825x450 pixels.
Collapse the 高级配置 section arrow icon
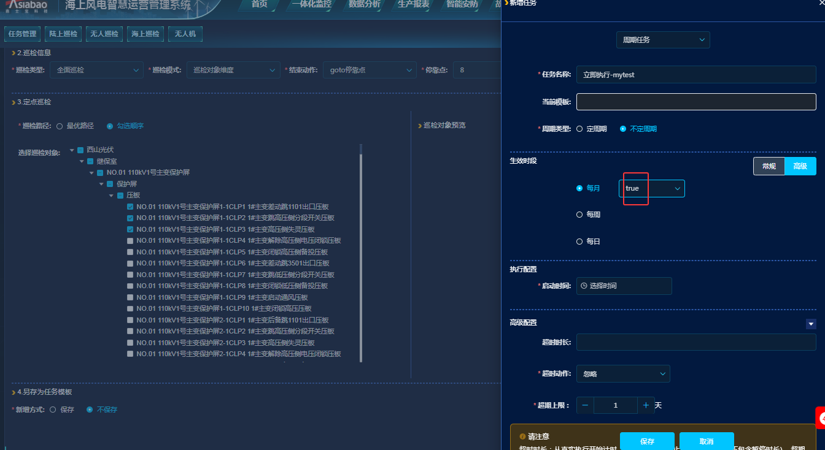click(x=811, y=324)
